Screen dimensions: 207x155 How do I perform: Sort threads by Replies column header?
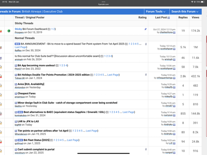(x=183, y=17)
